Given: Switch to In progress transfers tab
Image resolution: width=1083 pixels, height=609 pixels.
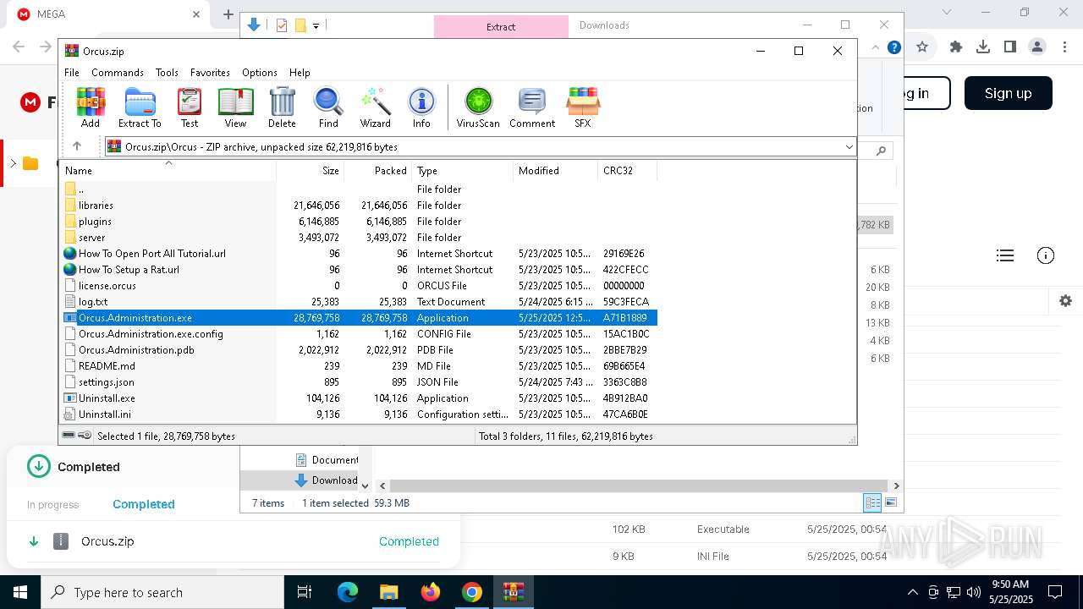Looking at the screenshot, I should (x=52, y=505).
